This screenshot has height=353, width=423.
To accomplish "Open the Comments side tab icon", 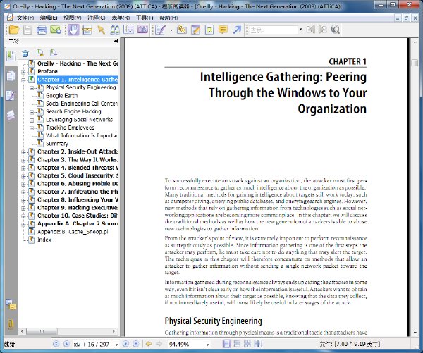I will [x=11, y=305].
